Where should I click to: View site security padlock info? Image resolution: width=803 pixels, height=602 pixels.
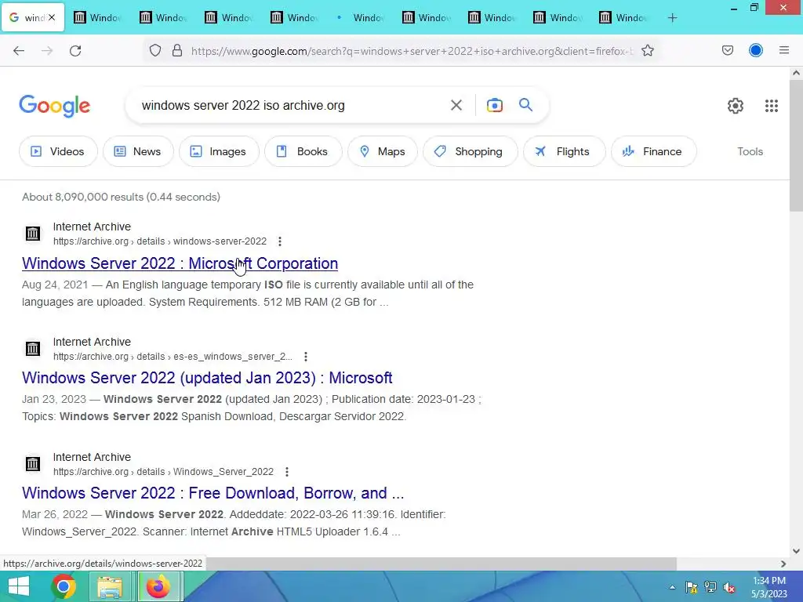177,51
